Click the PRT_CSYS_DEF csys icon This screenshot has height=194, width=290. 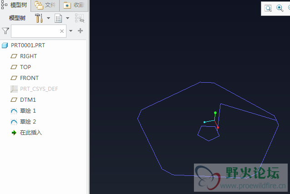pos(14,89)
